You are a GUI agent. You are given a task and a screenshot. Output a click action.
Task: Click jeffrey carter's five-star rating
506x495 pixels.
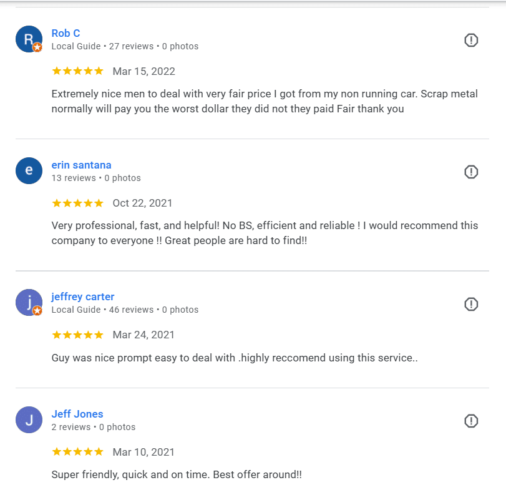tap(77, 335)
